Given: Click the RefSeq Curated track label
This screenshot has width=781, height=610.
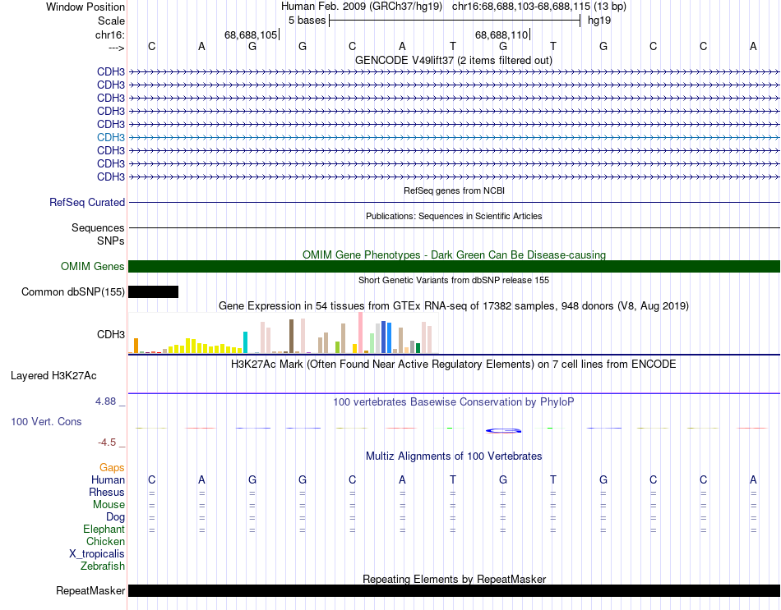Looking at the screenshot, I should coord(87,203).
